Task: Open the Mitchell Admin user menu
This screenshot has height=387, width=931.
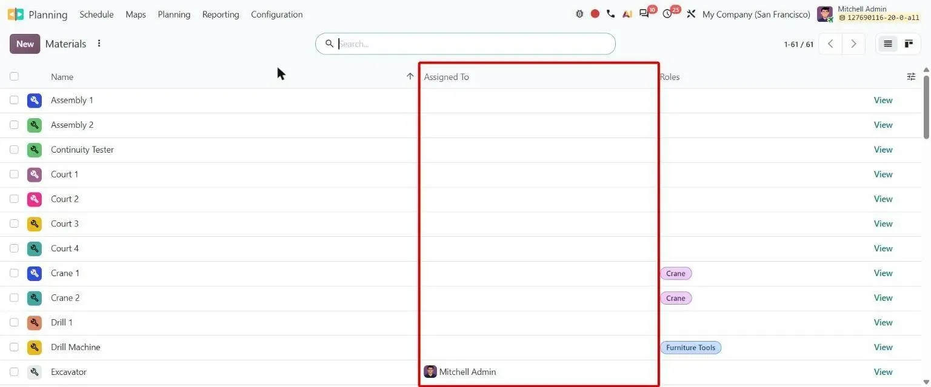Action: (x=869, y=13)
